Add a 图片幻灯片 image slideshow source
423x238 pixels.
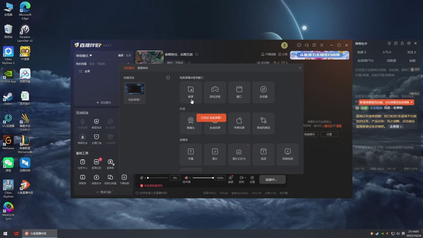click(239, 154)
